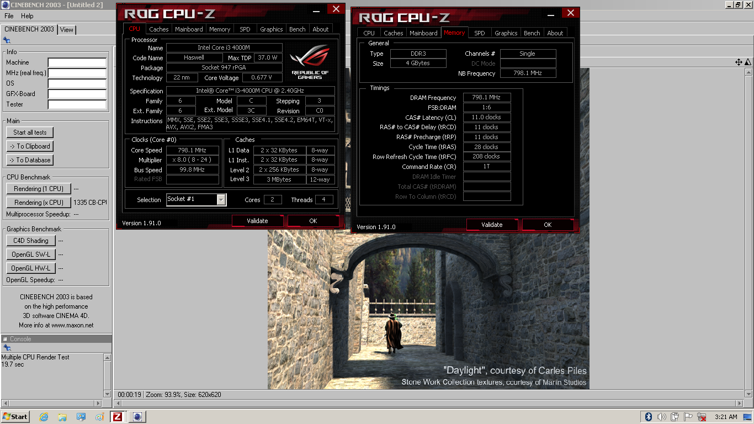Click the Bluetooth tray icon
This screenshot has width=754, height=424.
[x=649, y=417]
